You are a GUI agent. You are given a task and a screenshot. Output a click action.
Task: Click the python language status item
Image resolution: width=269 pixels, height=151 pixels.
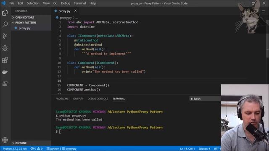[53, 148]
